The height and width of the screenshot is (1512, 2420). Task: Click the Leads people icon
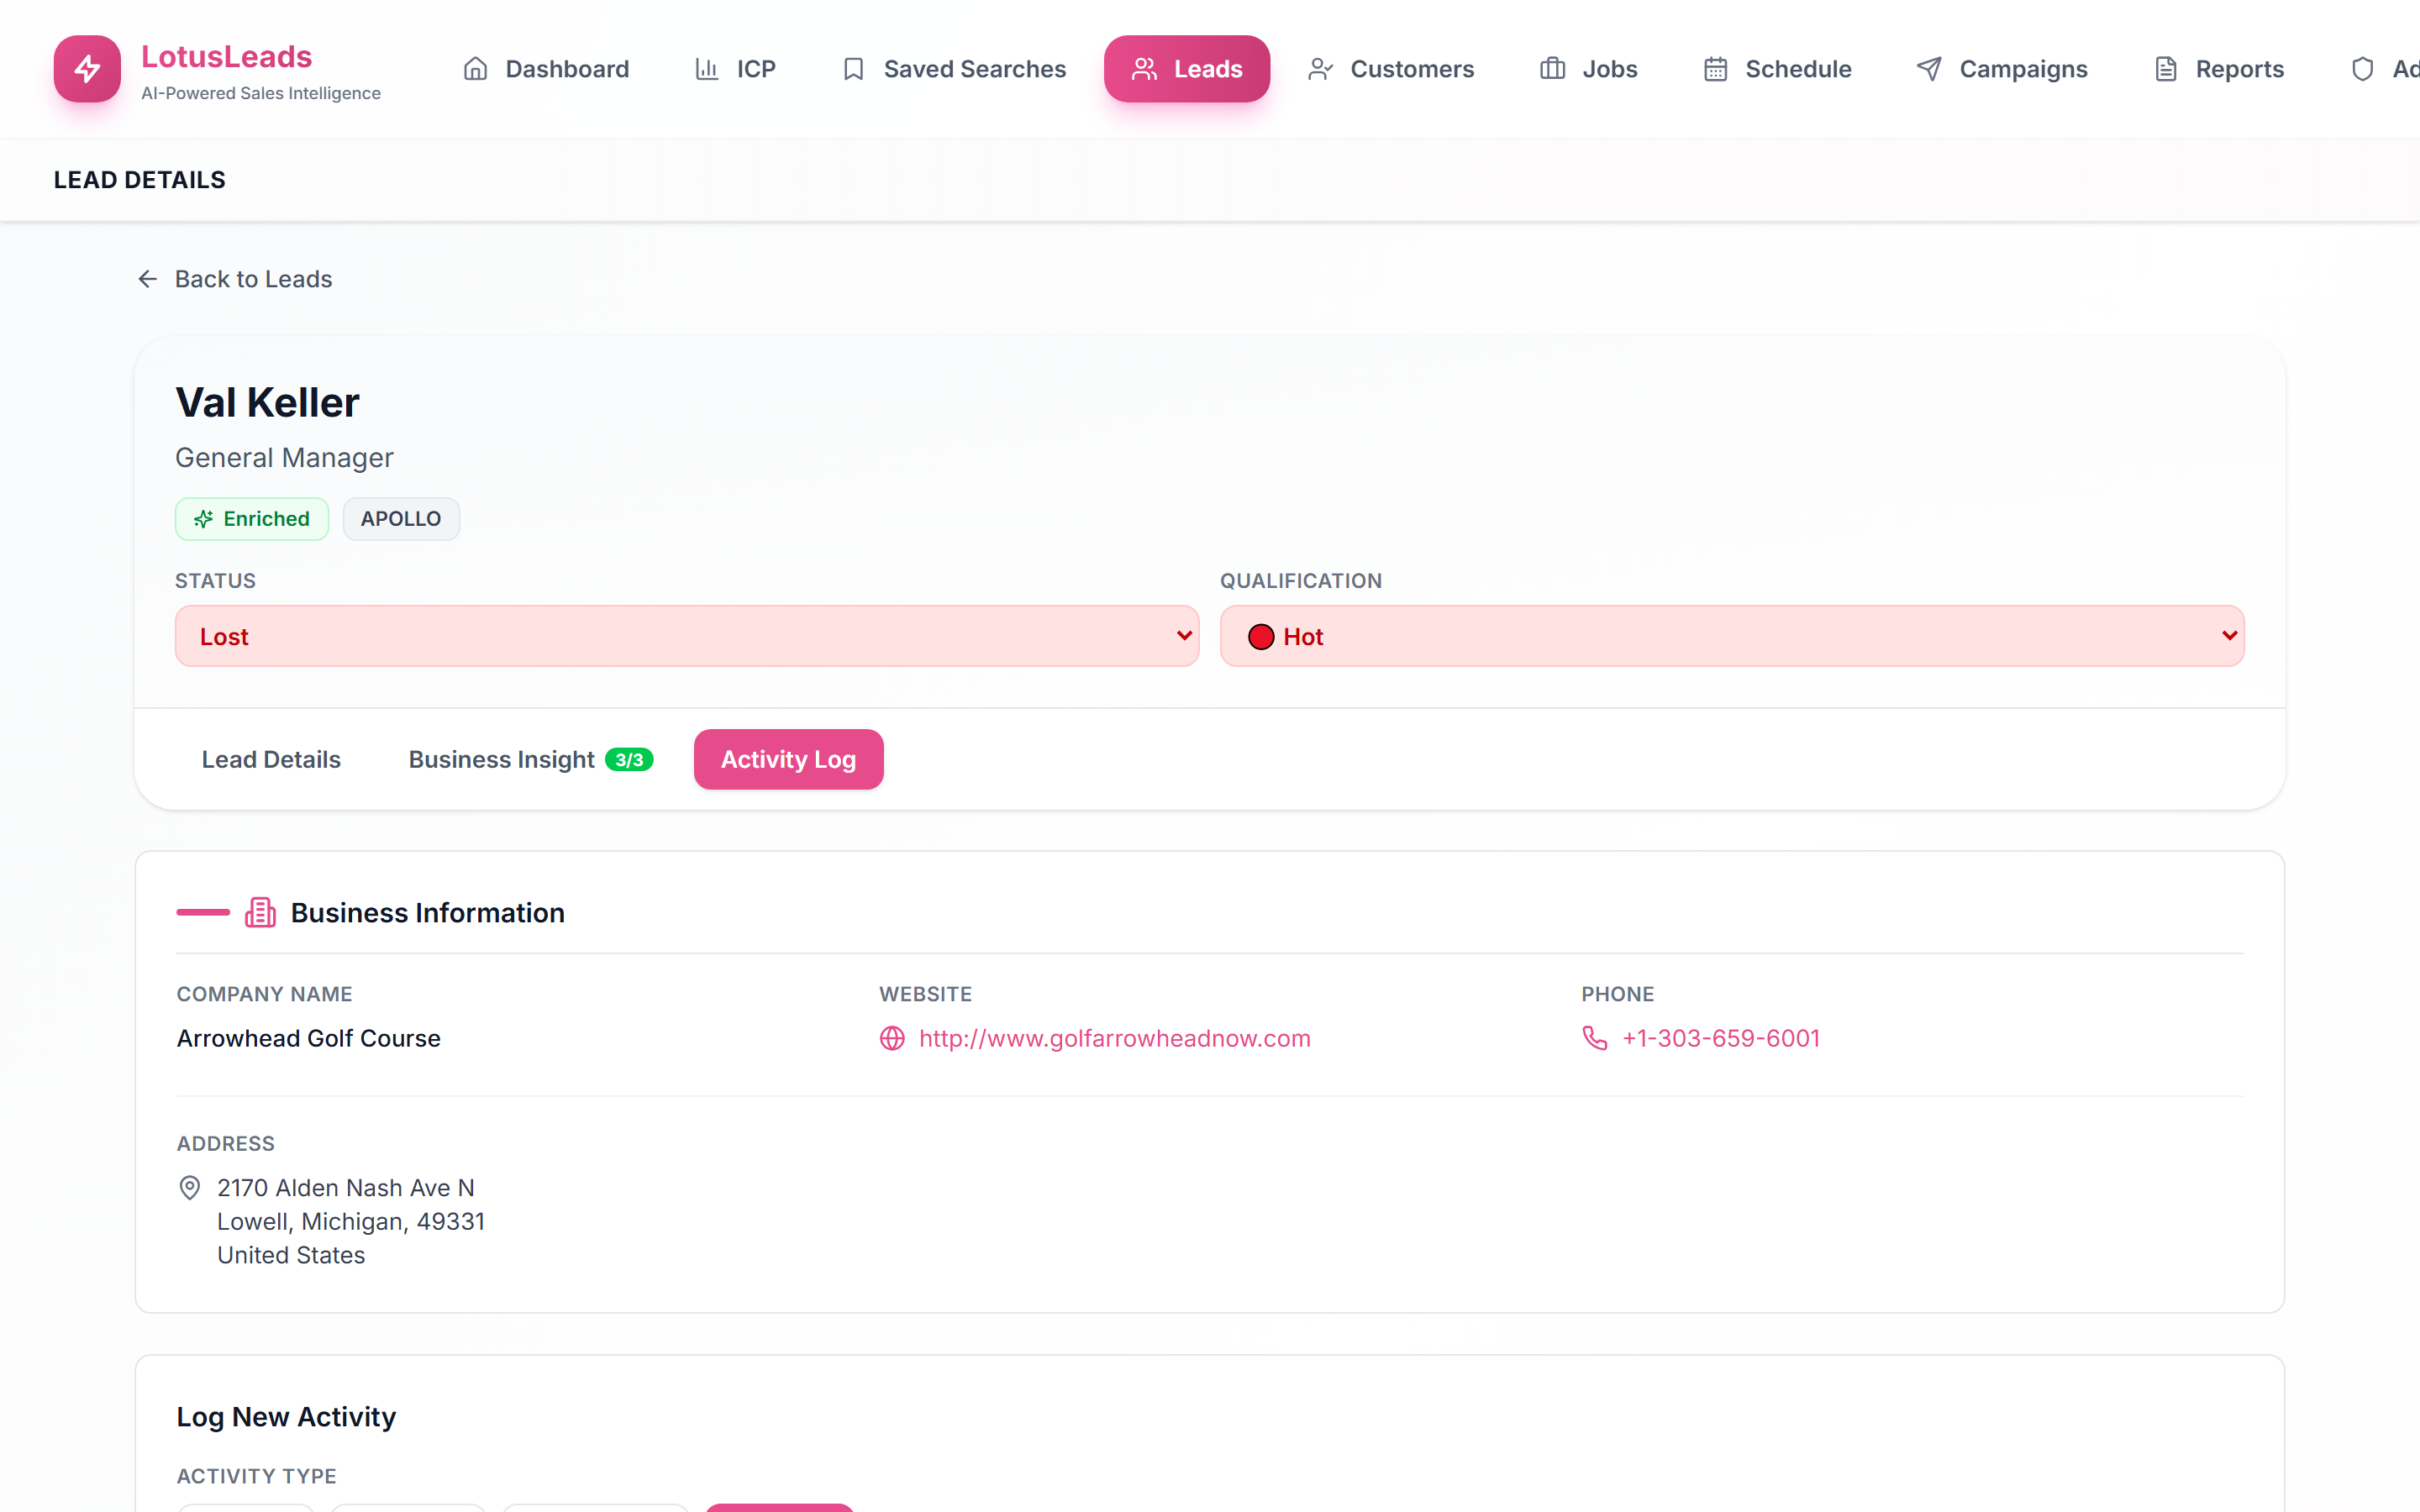[1144, 69]
